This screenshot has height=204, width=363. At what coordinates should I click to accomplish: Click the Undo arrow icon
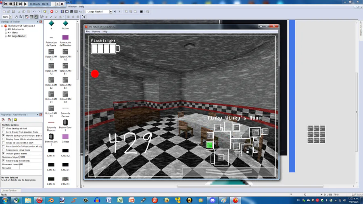coord(34,12)
